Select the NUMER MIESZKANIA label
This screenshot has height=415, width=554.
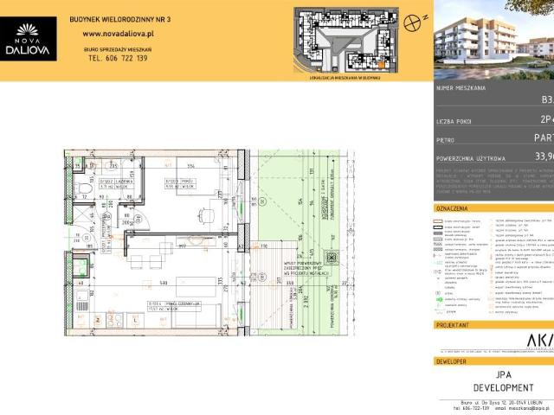461,88
